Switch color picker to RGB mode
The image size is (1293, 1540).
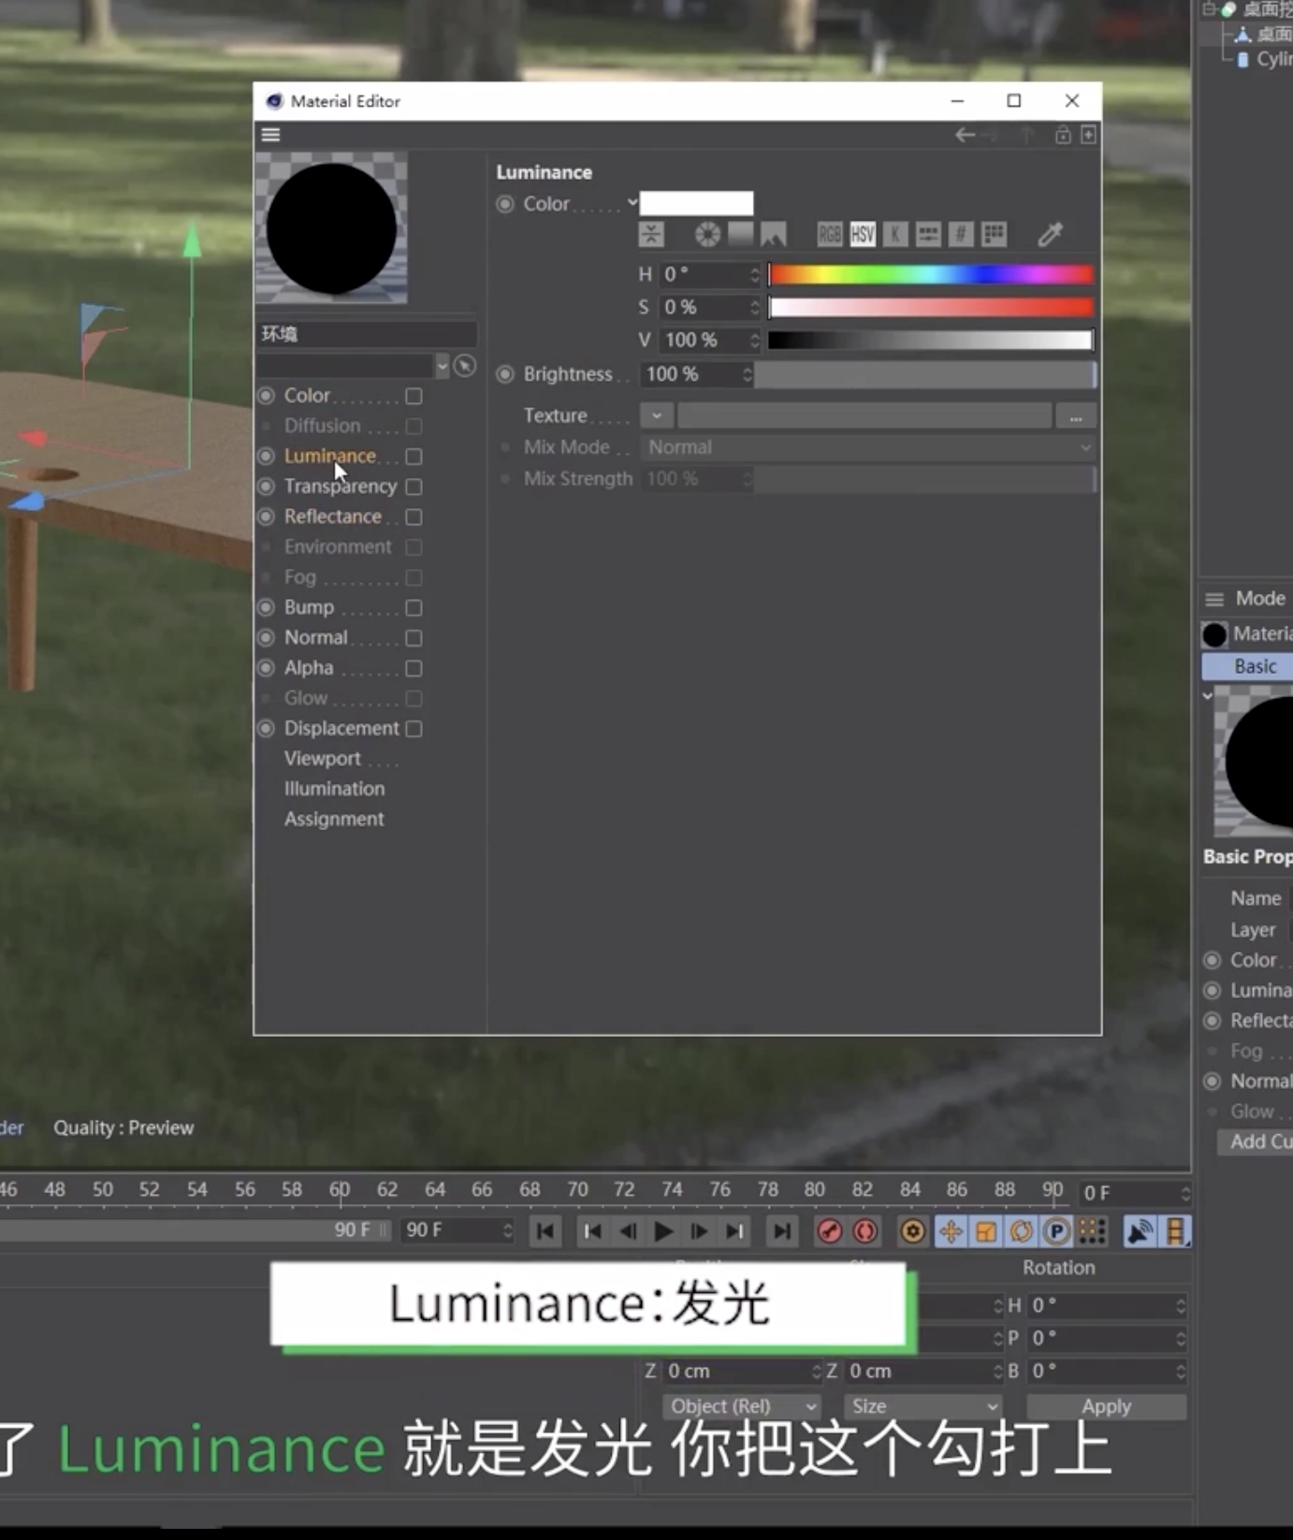829,234
